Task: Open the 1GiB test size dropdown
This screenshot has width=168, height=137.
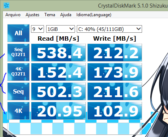Action: [x=61, y=29]
